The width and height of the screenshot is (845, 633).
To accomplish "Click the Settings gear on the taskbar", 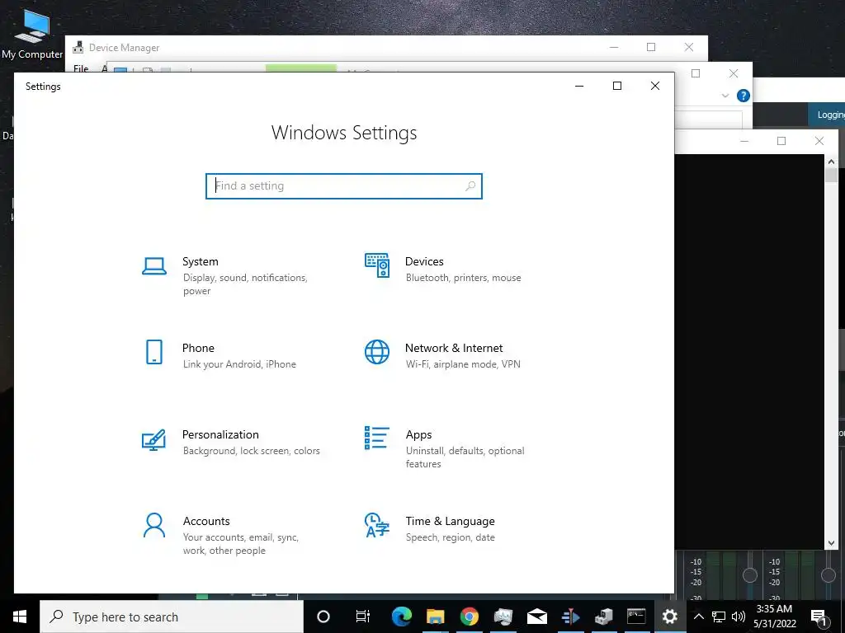I will coord(670,617).
